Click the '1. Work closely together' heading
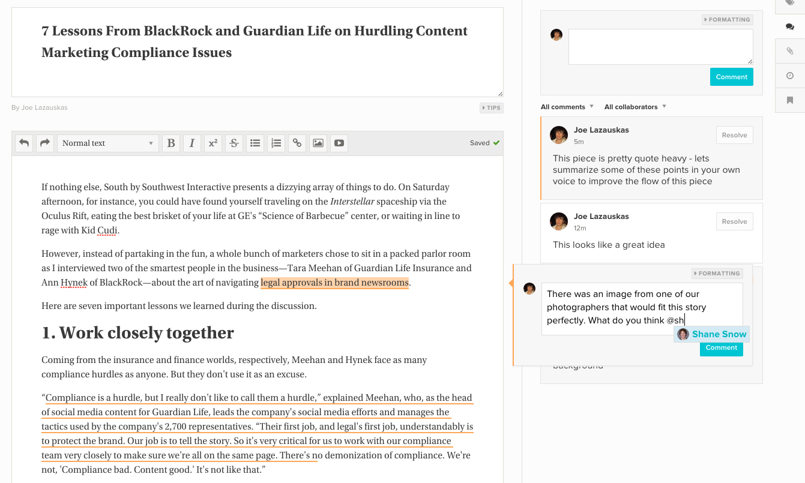Viewport: 805px width, 483px height. point(137,333)
